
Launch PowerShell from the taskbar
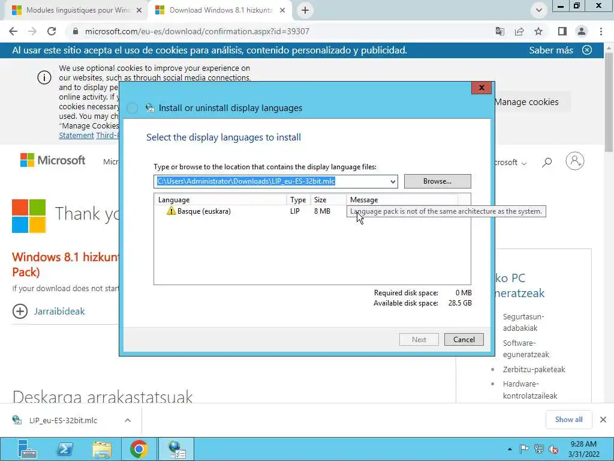[x=65, y=449]
